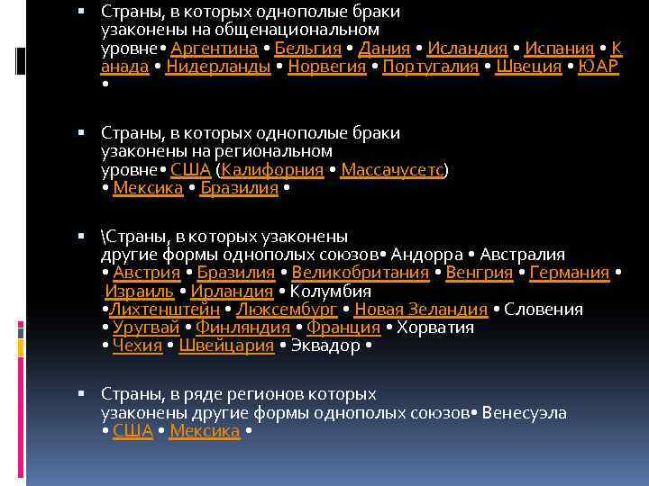Select the word Колумбия
The height and width of the screenshot is (486, 649).
[x=330, y=291]
